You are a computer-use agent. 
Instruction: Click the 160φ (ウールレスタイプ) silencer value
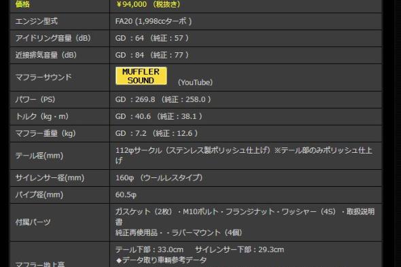pyautogui.click(x=159, y=178)
